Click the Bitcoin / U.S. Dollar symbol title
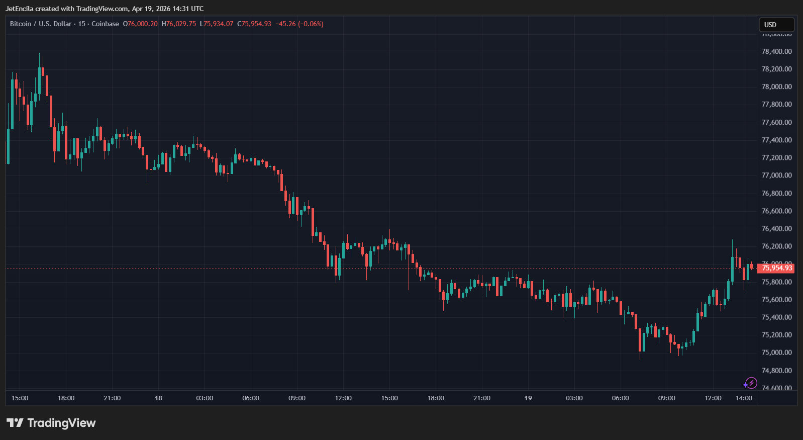This screenshot has width=803, height=440. tap(41, 24)
